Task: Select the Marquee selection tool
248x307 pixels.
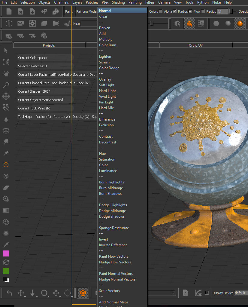Action: [x=6, y=62]
